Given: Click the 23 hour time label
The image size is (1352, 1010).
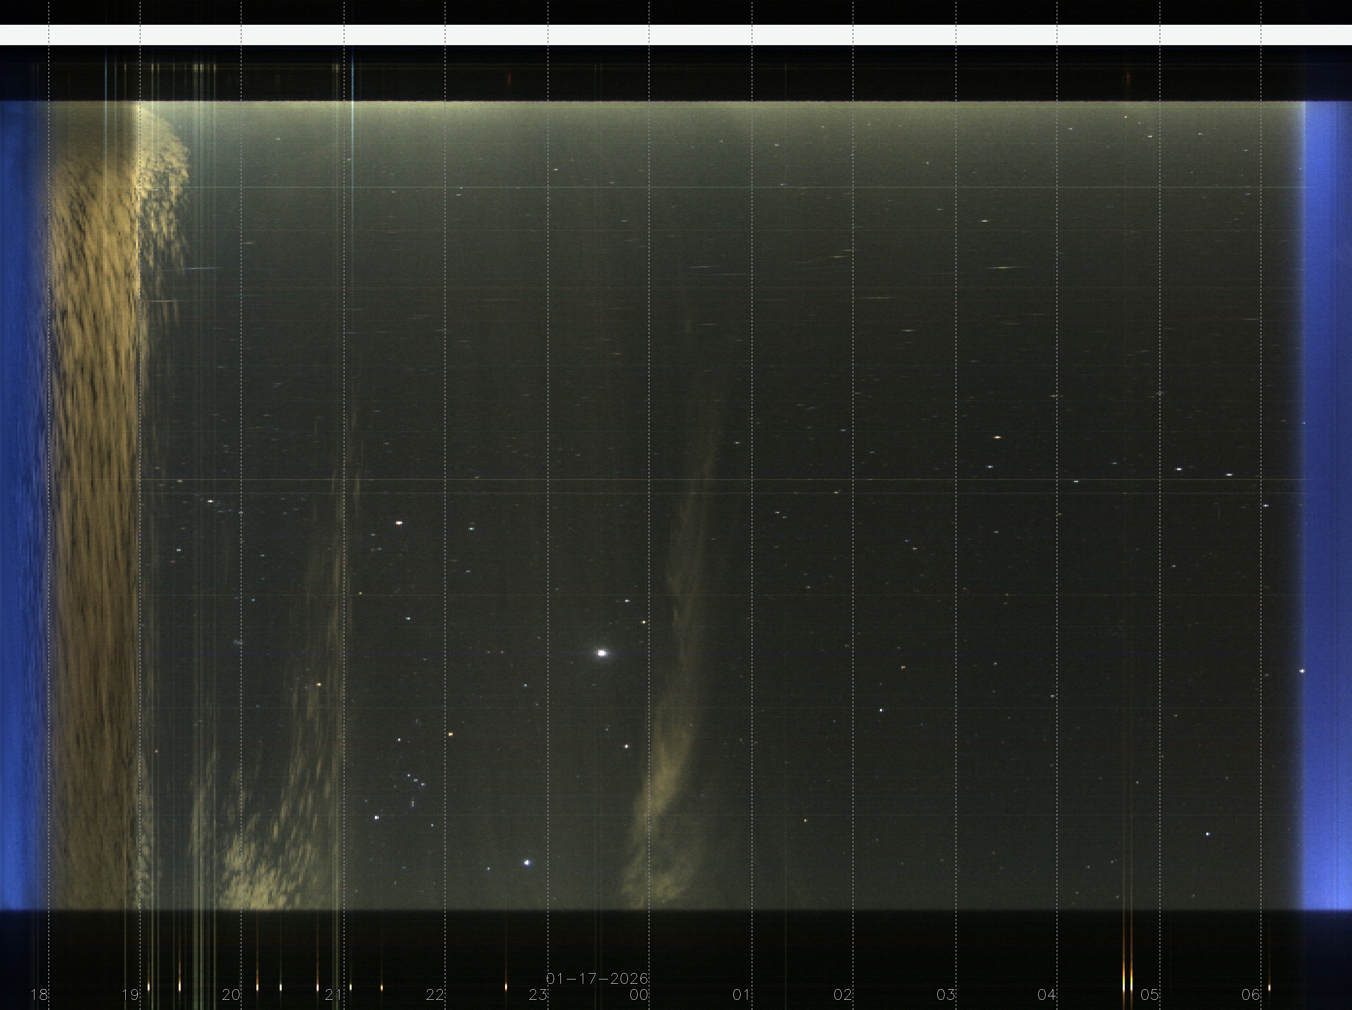Looking at the screenshot, I should (537, 995).
